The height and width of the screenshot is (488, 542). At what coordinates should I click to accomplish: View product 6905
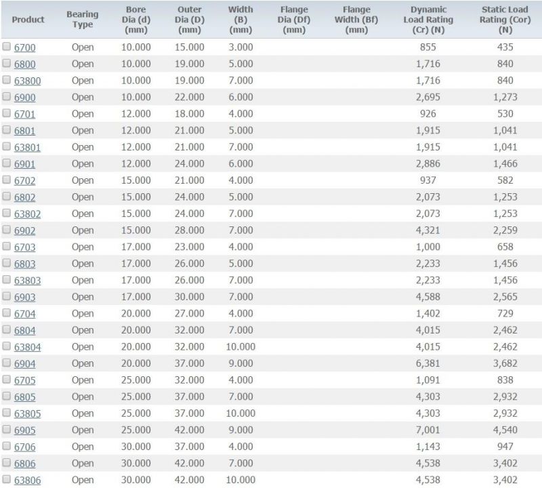tap(25, 430)
